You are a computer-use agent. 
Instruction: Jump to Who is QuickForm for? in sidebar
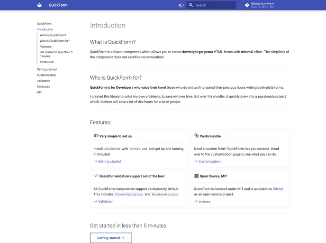(x=54, y=41)
